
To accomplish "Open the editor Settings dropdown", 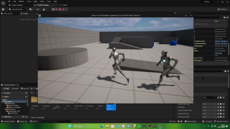I will pyautogui.click(x=222, y=9).
